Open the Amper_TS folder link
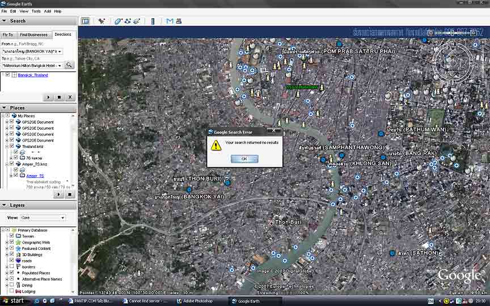 pos(35,176)
